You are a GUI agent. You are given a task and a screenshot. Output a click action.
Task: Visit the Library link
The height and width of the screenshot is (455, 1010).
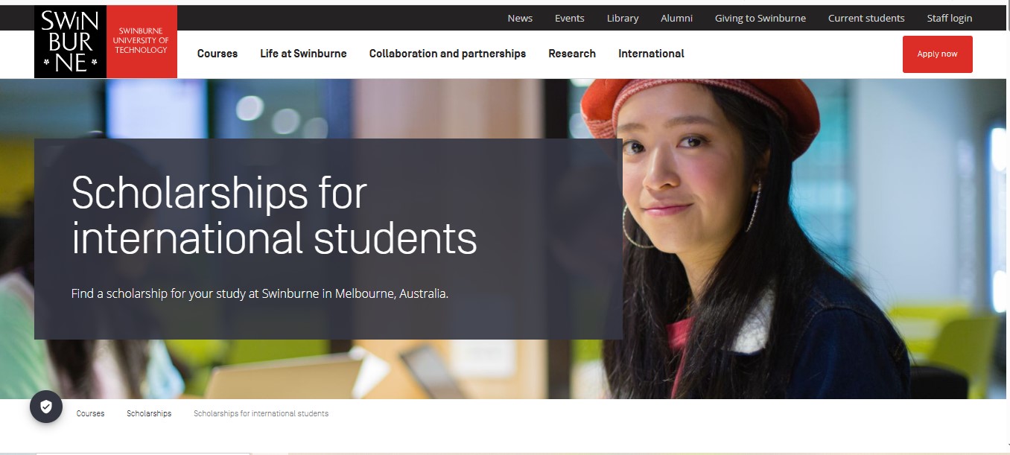tap(623, 18)
